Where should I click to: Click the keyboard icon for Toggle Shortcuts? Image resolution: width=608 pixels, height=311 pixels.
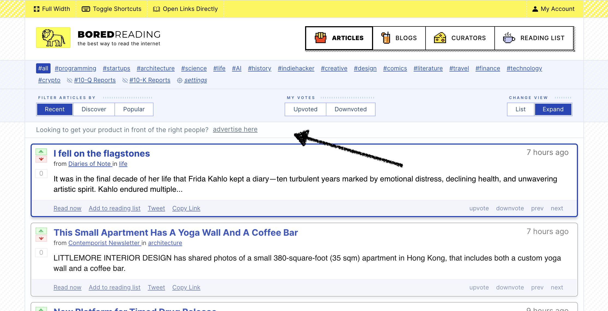tap(86, 9)
